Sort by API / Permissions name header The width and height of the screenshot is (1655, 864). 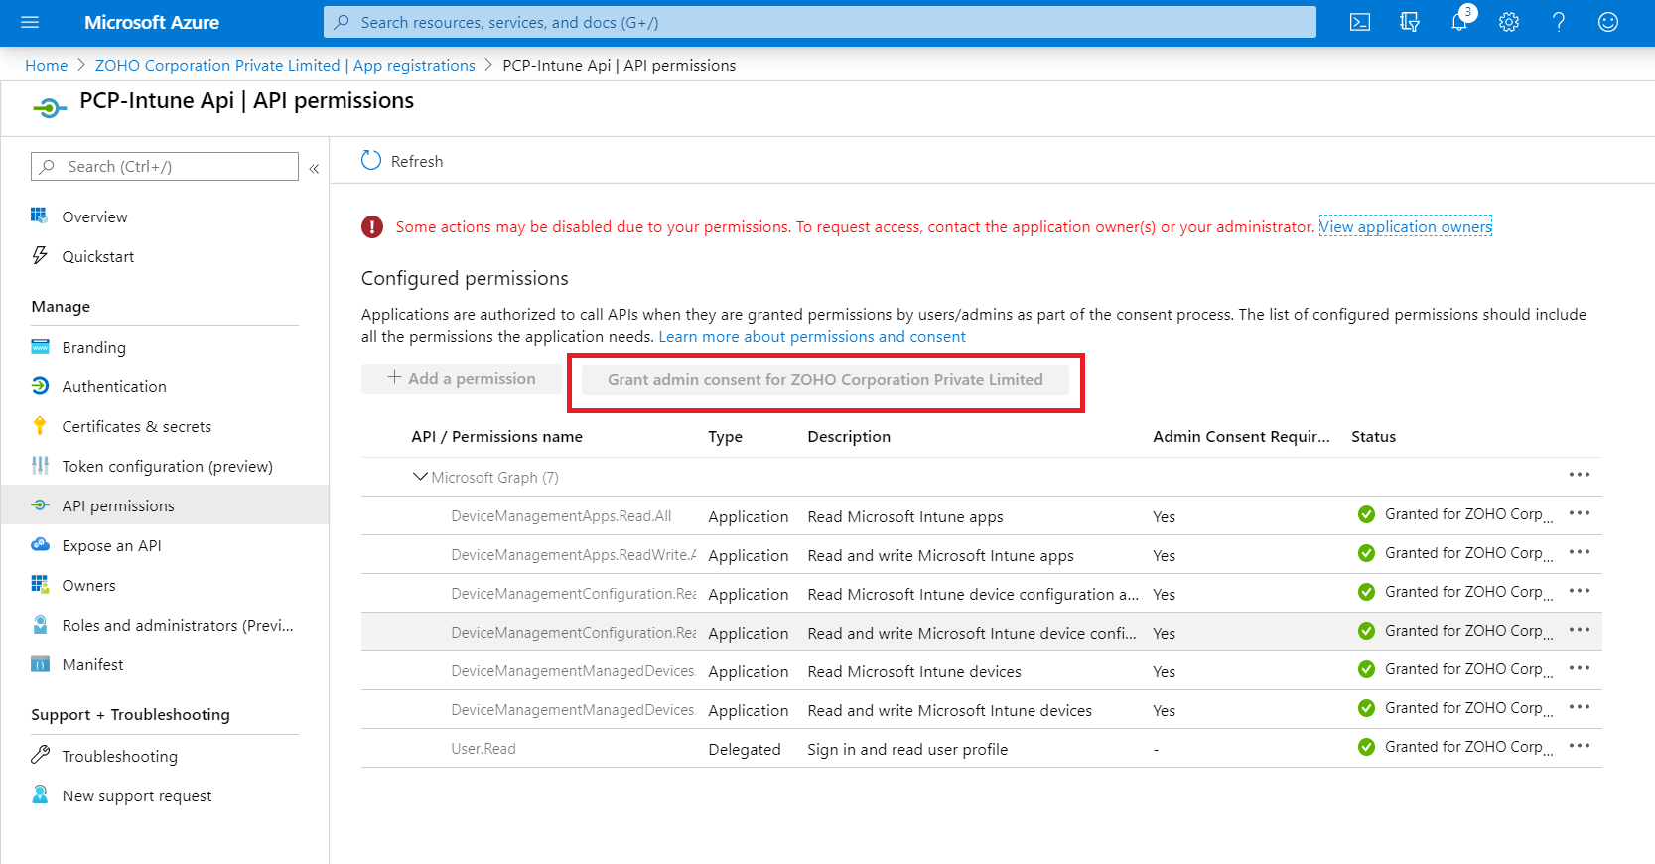pos(496,436)
